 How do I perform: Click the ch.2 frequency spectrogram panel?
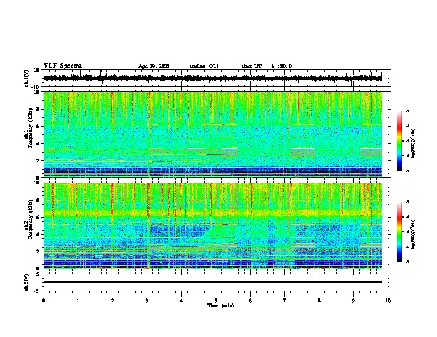click(x=212, y=226)
